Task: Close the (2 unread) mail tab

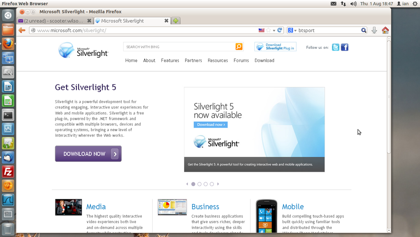Action: 89,21
